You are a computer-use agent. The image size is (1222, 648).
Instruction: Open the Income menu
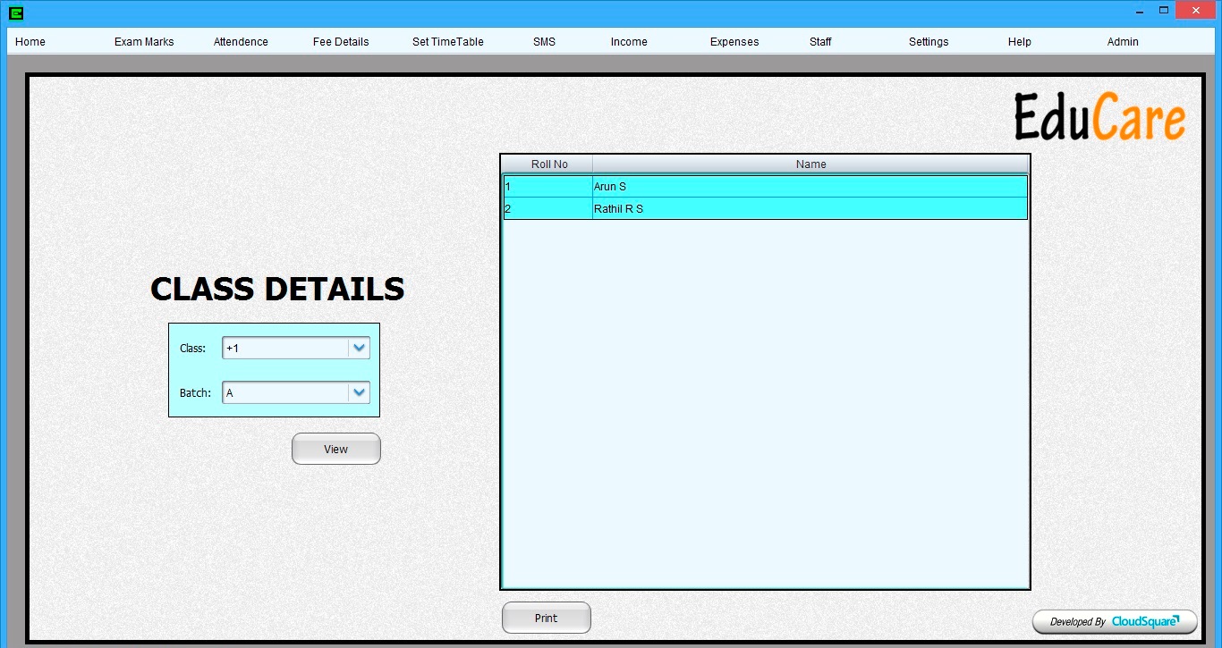[x=629, y=42]
